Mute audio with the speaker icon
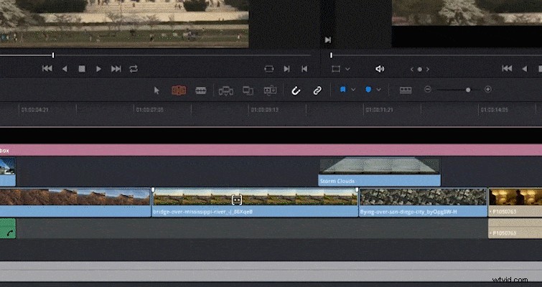This screenshot has width=542, height=287. pyautogui.click(x=380, y=69)
